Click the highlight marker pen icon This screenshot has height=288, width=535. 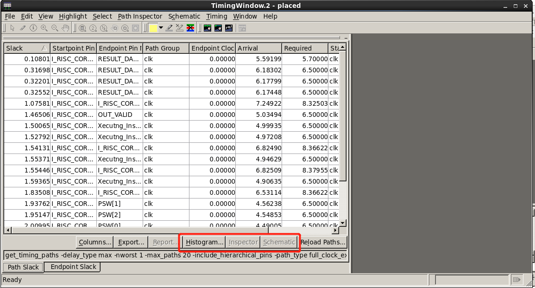point(169,28)
